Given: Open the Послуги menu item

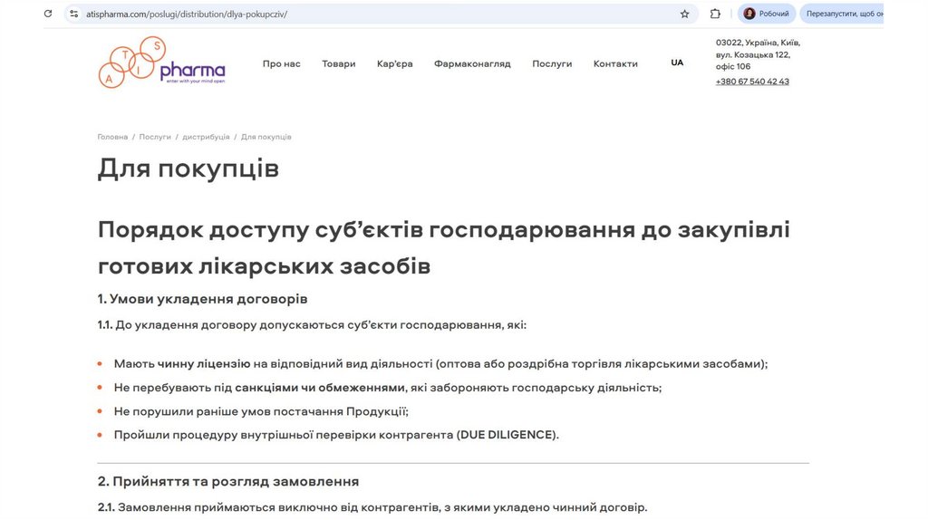Looking at the screenshot, I should click(x=552, y=64).
